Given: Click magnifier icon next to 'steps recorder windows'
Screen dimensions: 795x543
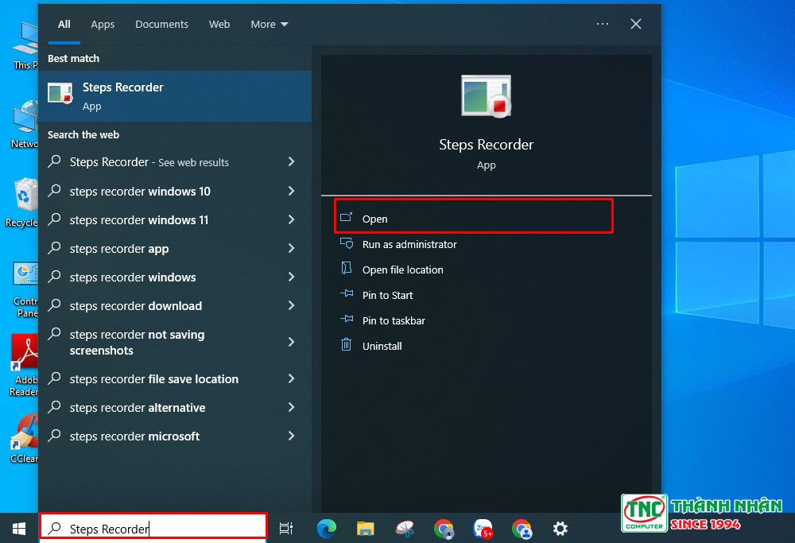Looking at the screenshot, I should tap(54, 277).
